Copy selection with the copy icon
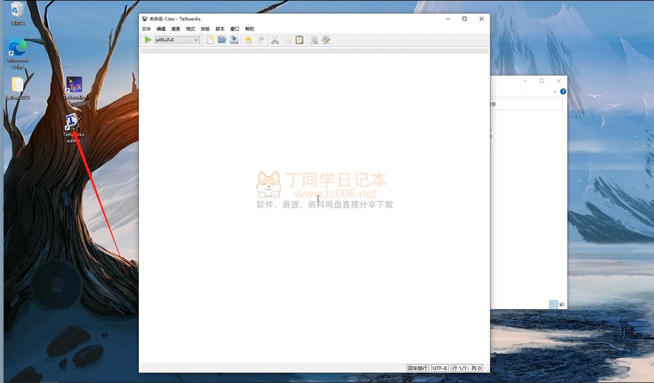The image size is (654, 383). (287, 39)
